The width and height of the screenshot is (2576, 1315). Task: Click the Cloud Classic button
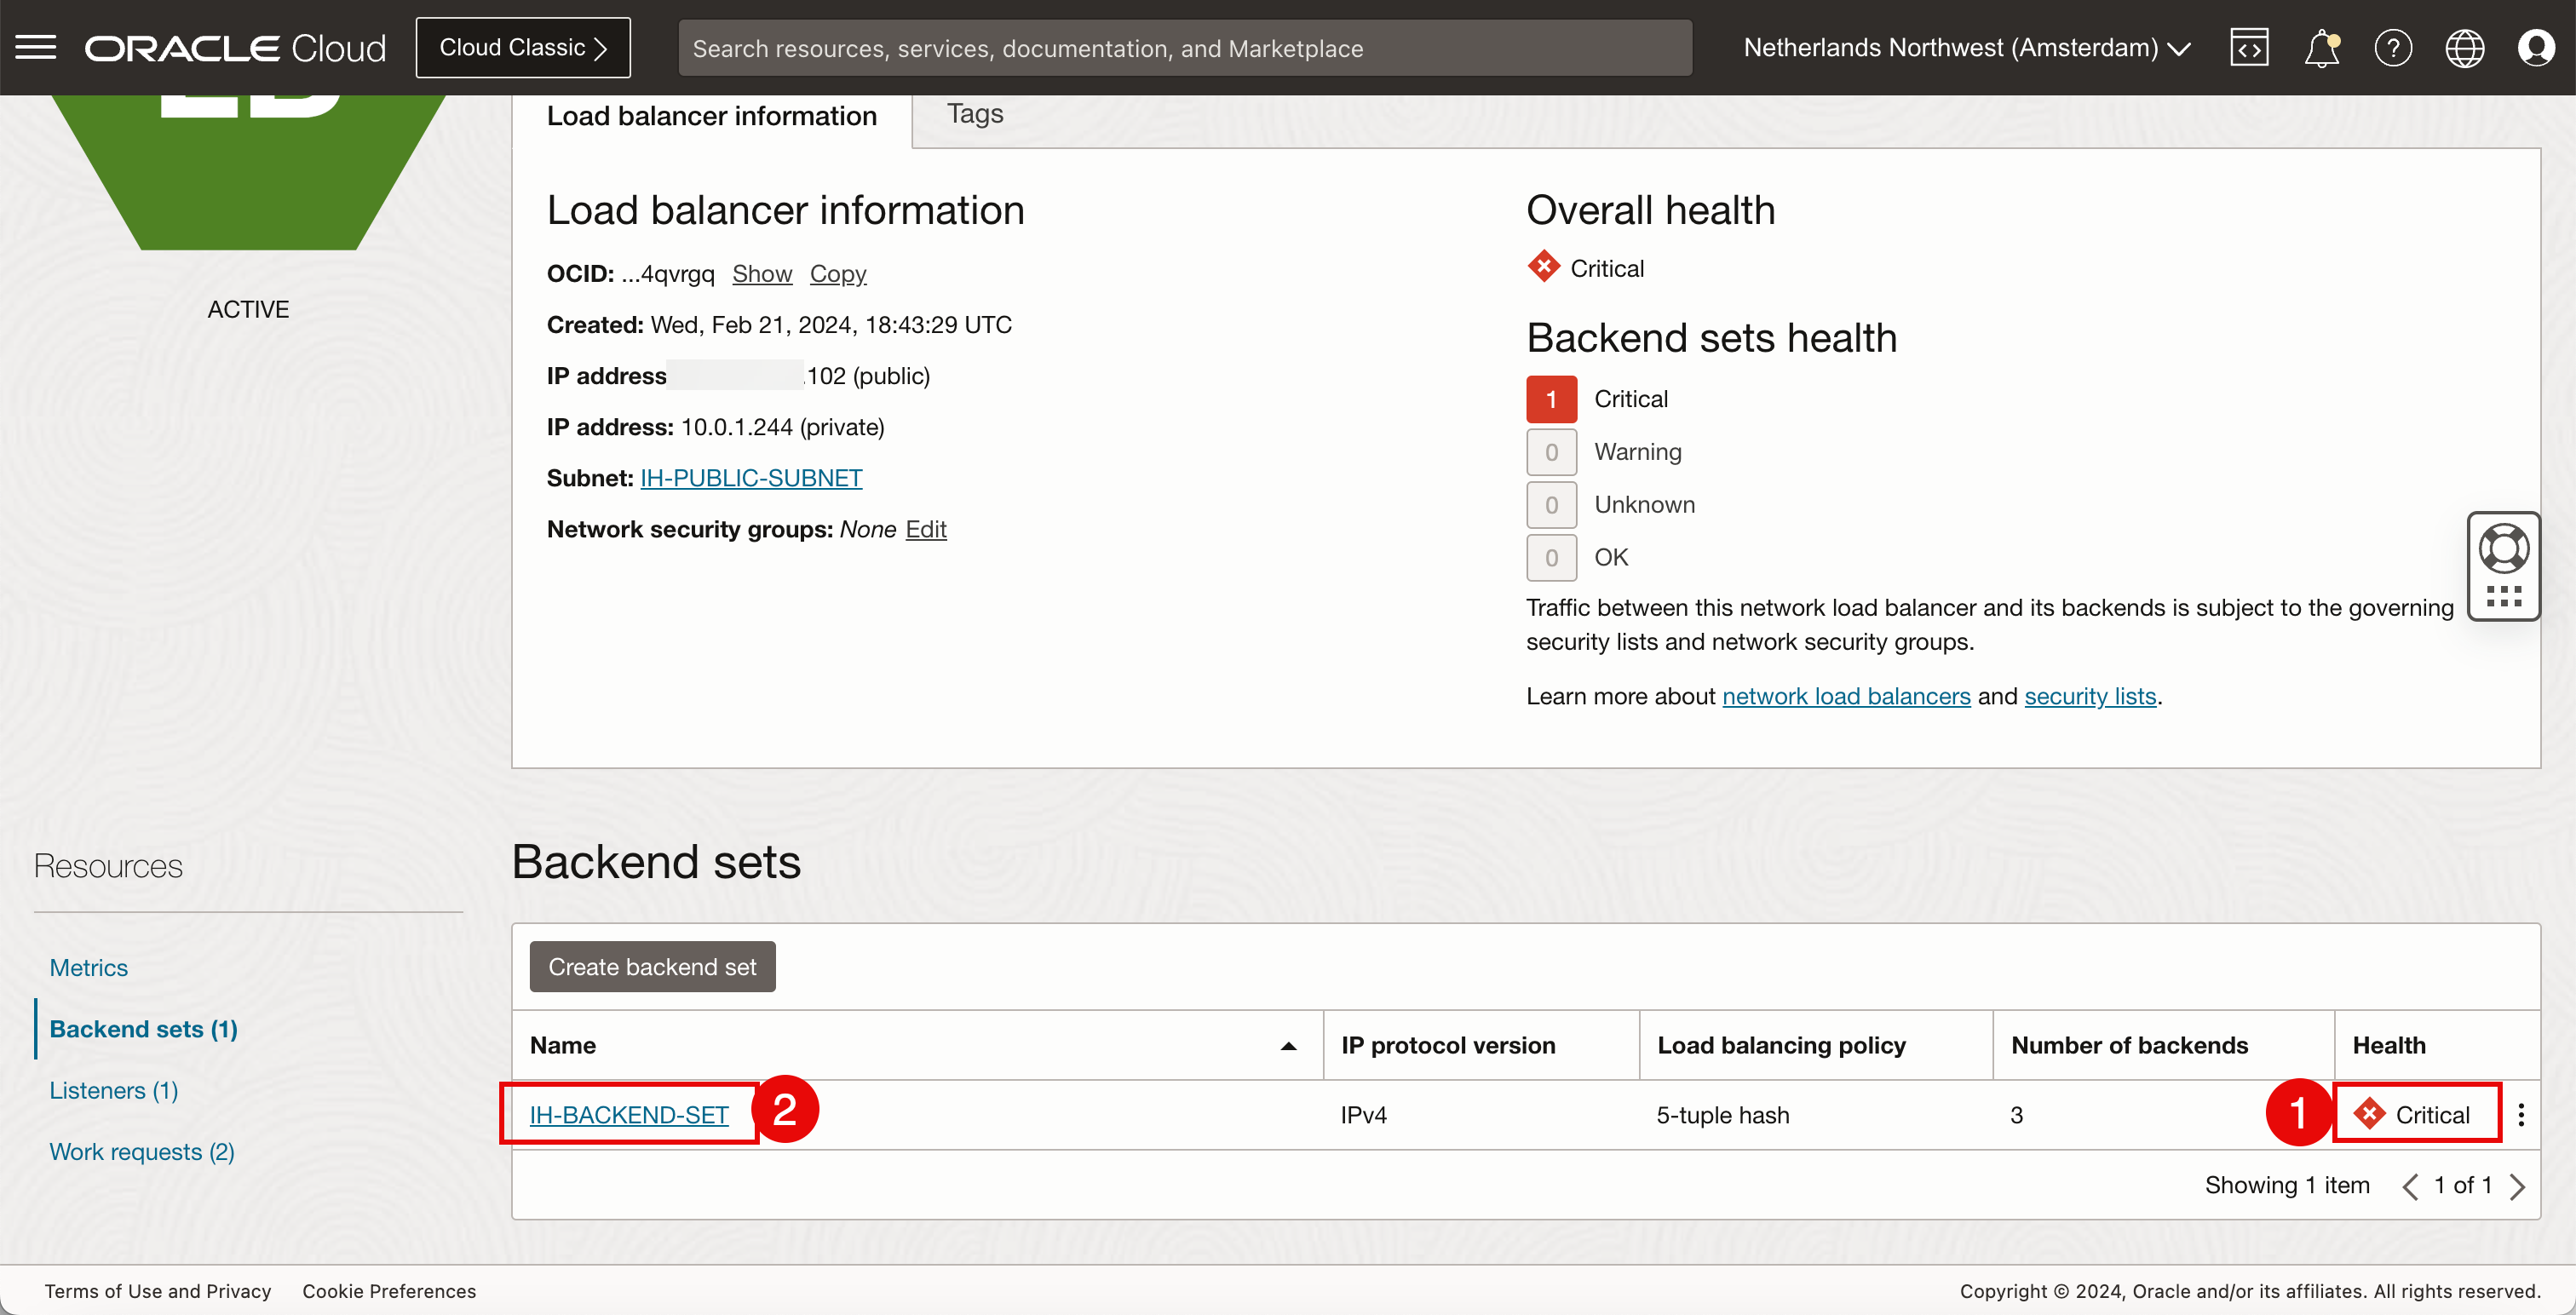(523, 47)
